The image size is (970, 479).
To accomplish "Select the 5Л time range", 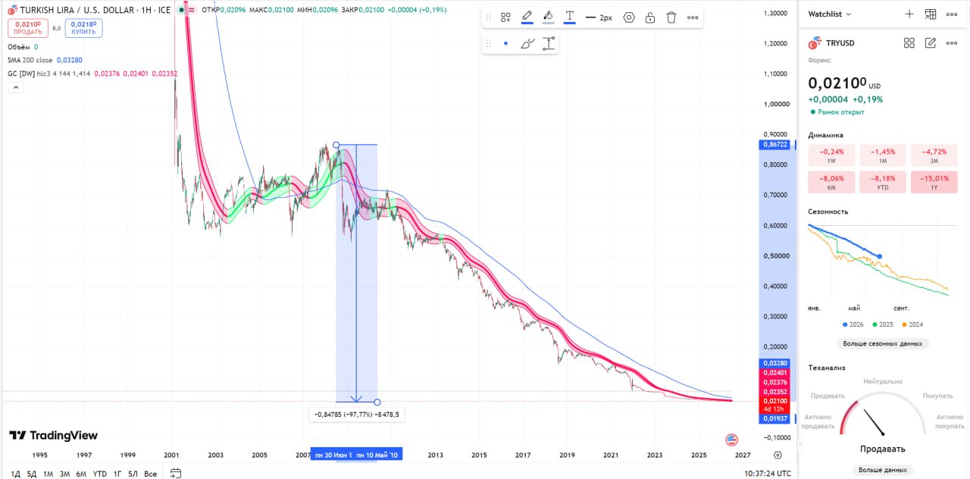I will tap(133, 474).
